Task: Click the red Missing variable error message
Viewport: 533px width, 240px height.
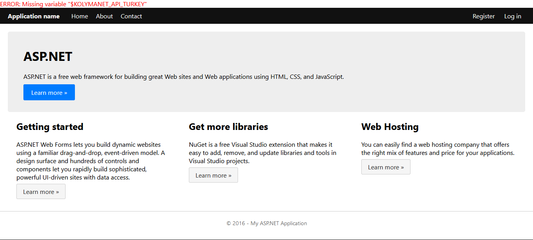Action: pyautogui.click(x=73, y=4)
